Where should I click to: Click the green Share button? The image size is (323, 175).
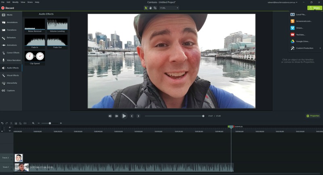coord(315,8)
